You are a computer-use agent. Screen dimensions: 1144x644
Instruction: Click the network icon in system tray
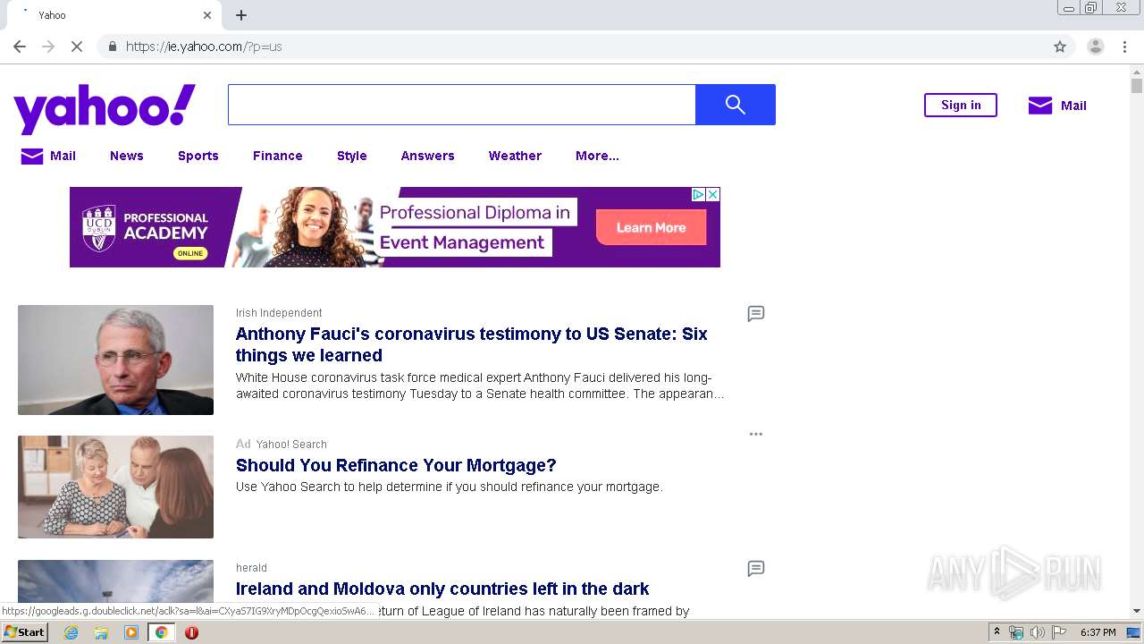pyautogui.click(x=1016, y=632)
